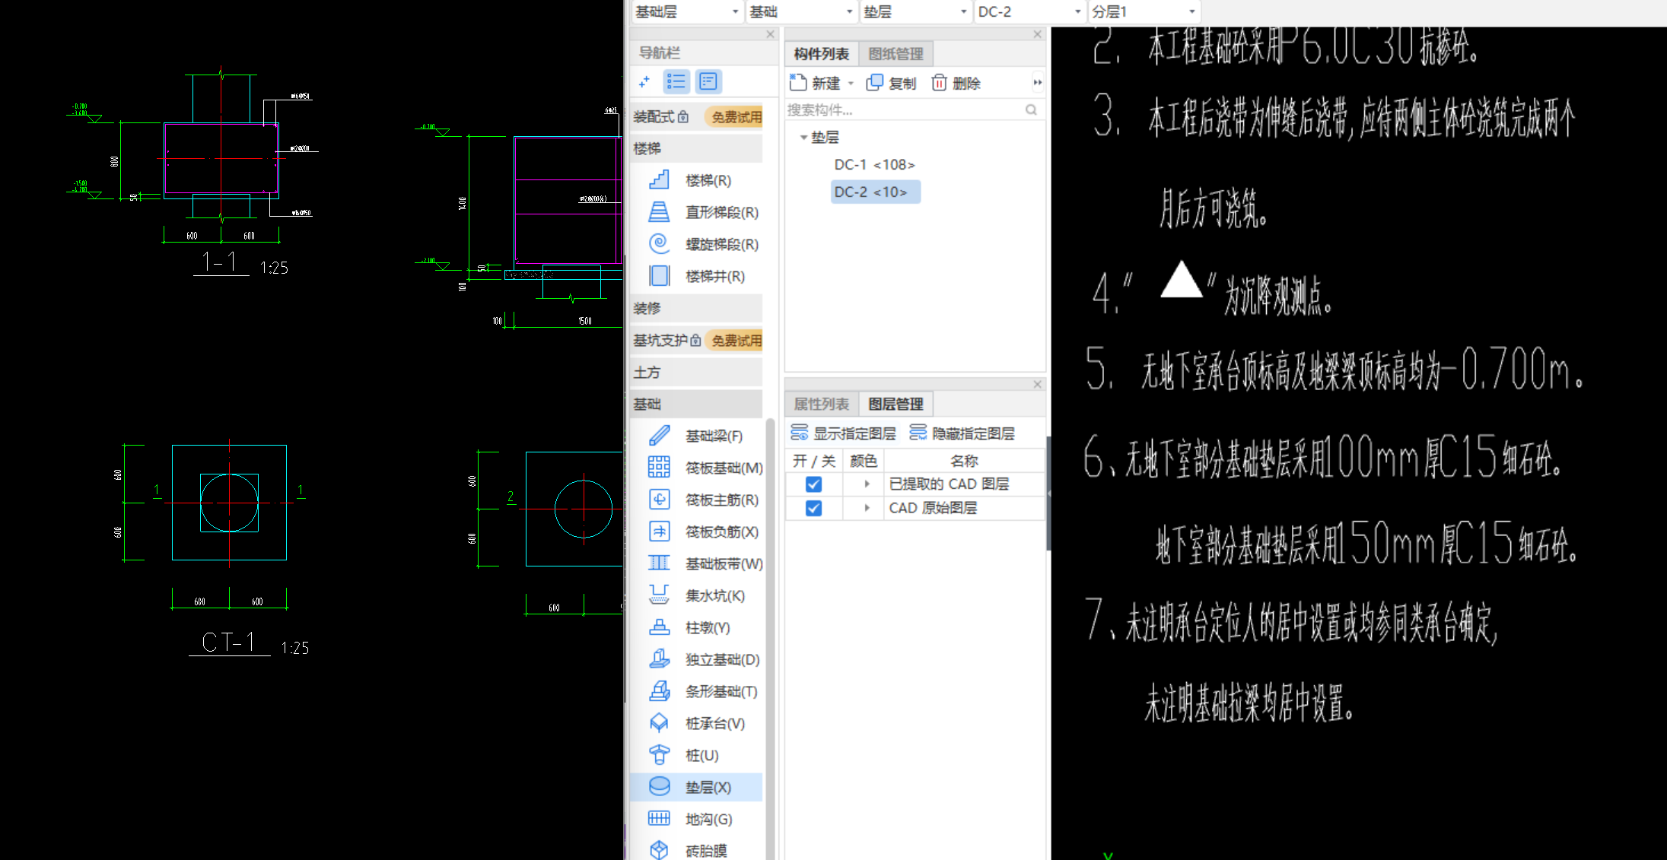Click the search magnifier in component search
Viewport: 1667px width, 860px height.
(x=1031, y=110)
